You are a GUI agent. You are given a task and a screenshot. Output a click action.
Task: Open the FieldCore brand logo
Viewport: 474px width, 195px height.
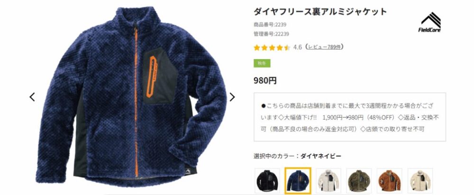429,22
